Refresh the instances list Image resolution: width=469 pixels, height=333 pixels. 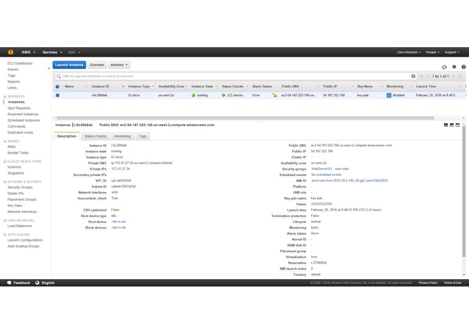[x=444, y=67]
